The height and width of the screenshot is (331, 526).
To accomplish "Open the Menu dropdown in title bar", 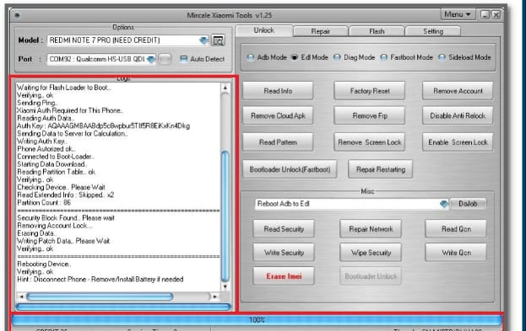I will (458, 14).
